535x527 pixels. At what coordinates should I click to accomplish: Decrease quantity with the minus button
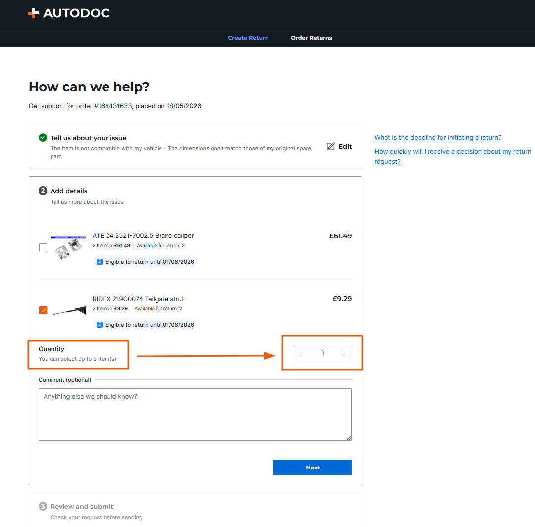(x=302, y=353)
